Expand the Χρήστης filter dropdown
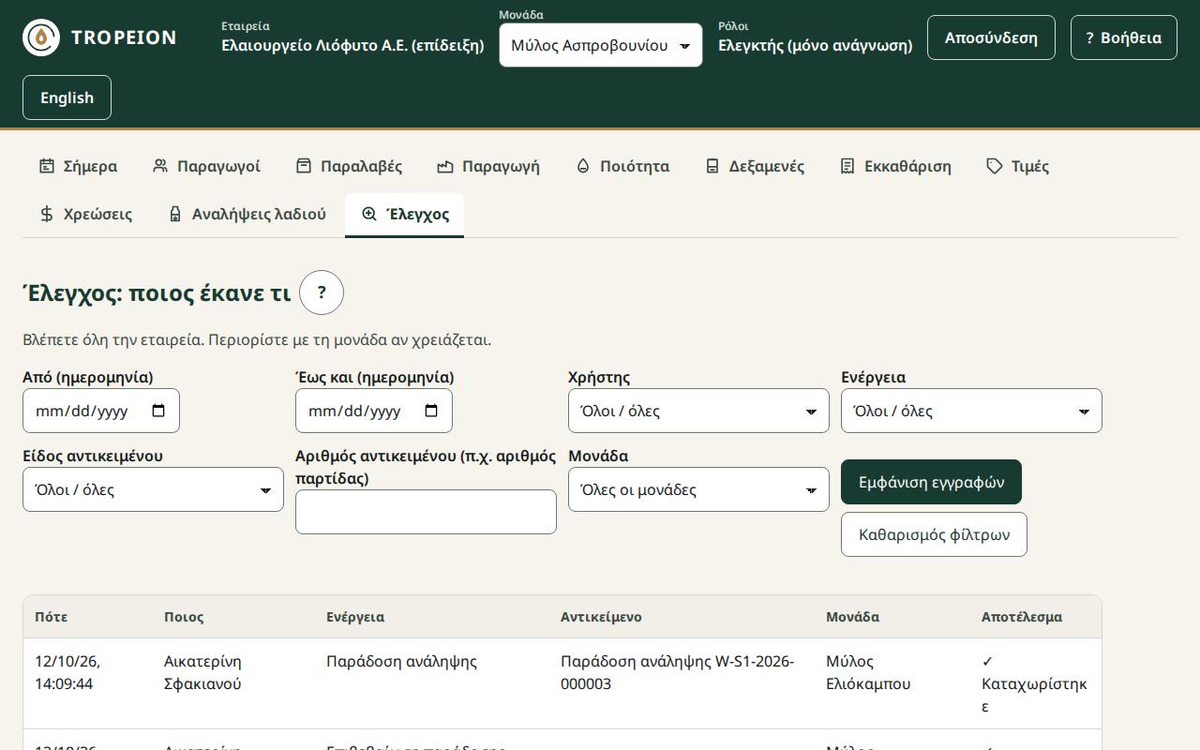 point(698,411)
